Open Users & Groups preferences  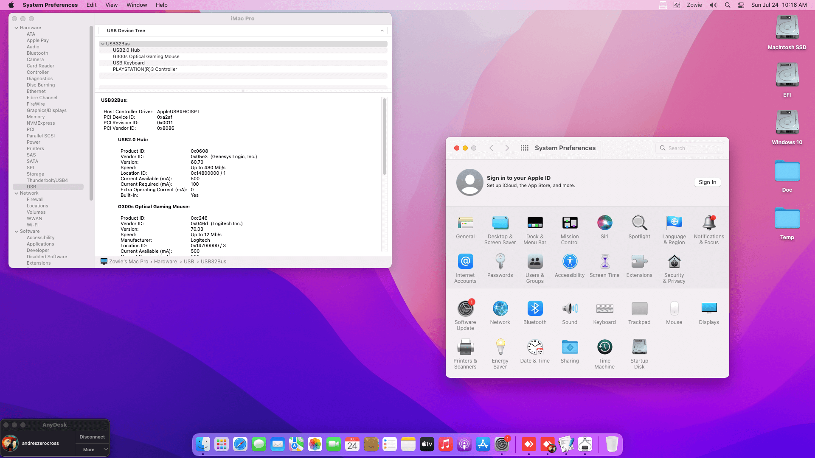click(x=535, y=269)
